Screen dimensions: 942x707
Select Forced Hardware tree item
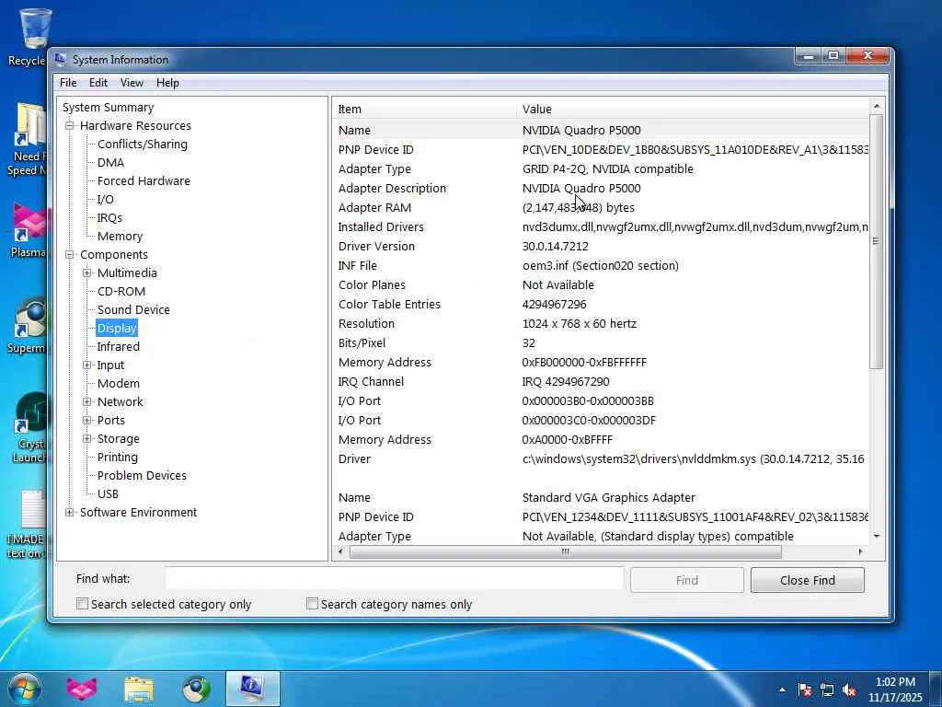click(144, 181)
